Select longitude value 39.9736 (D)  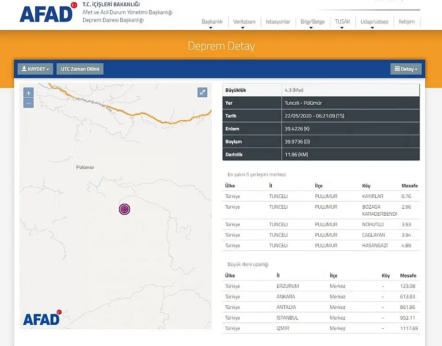click(297, 141)
